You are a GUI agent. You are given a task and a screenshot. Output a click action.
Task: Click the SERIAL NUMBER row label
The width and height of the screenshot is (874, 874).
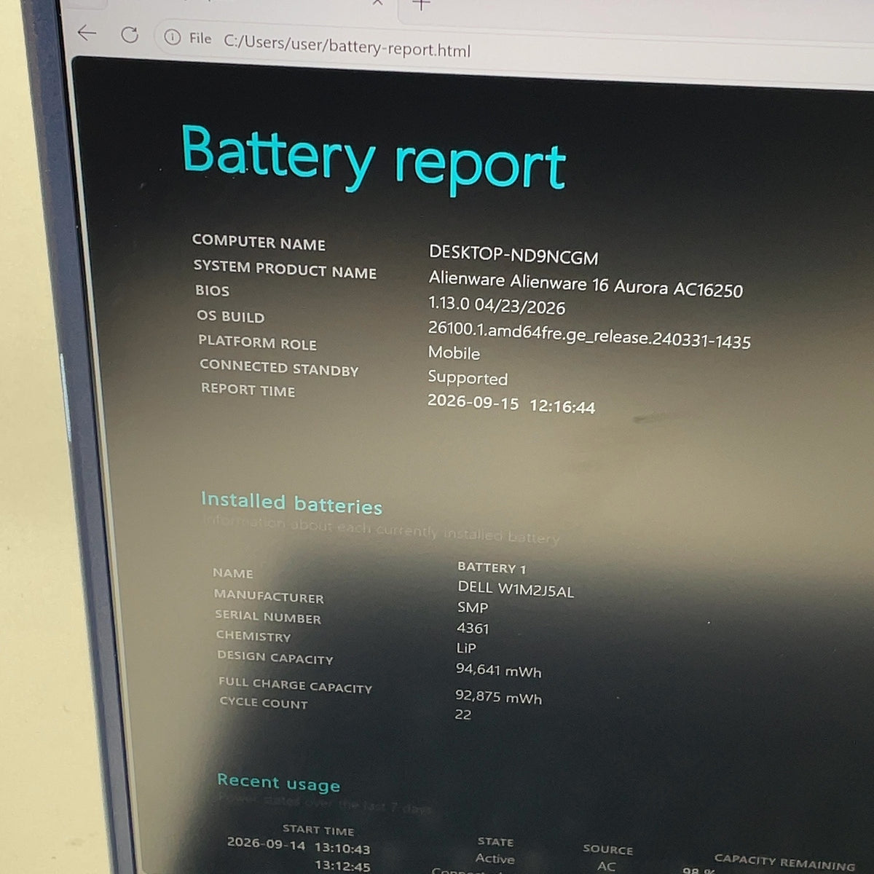point(268,616)
